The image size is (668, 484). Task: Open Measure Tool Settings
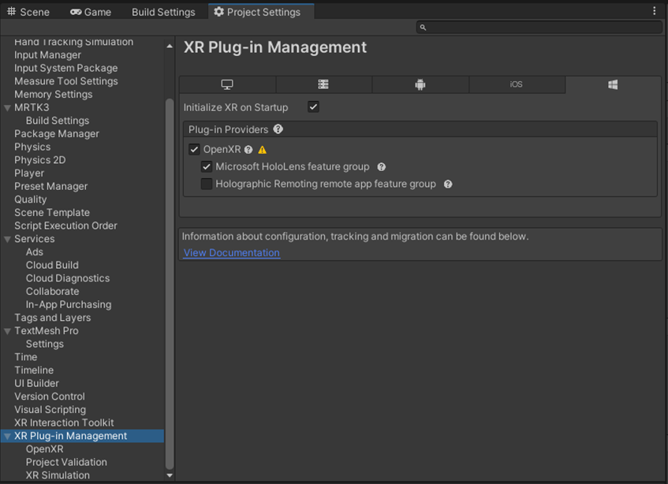point(66,81)
